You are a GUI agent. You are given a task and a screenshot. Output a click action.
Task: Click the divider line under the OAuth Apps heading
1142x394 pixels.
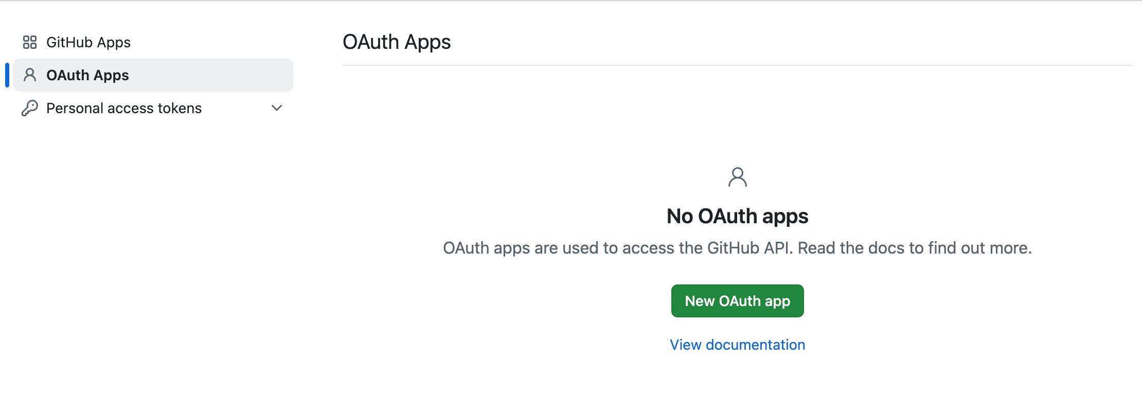coord(738,65)
